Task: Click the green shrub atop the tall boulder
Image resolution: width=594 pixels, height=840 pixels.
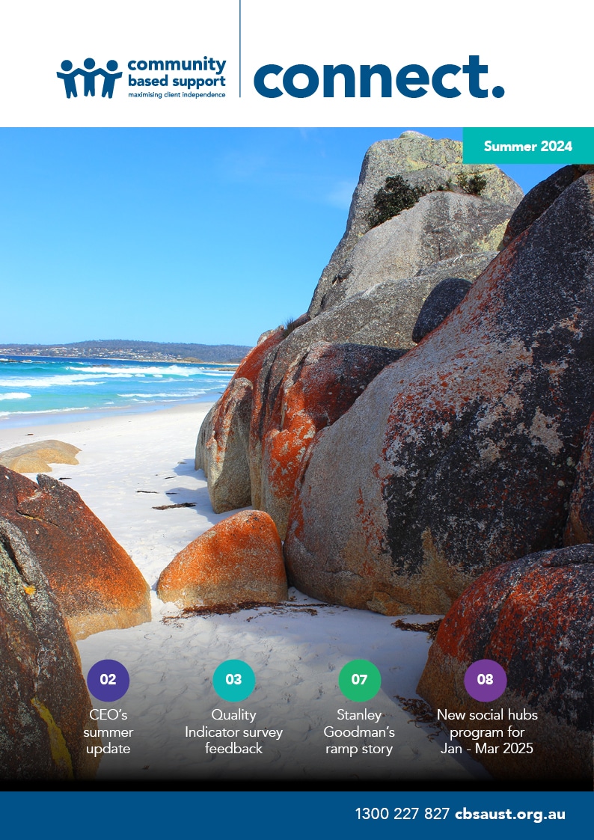Action: (x=395, y=198)
